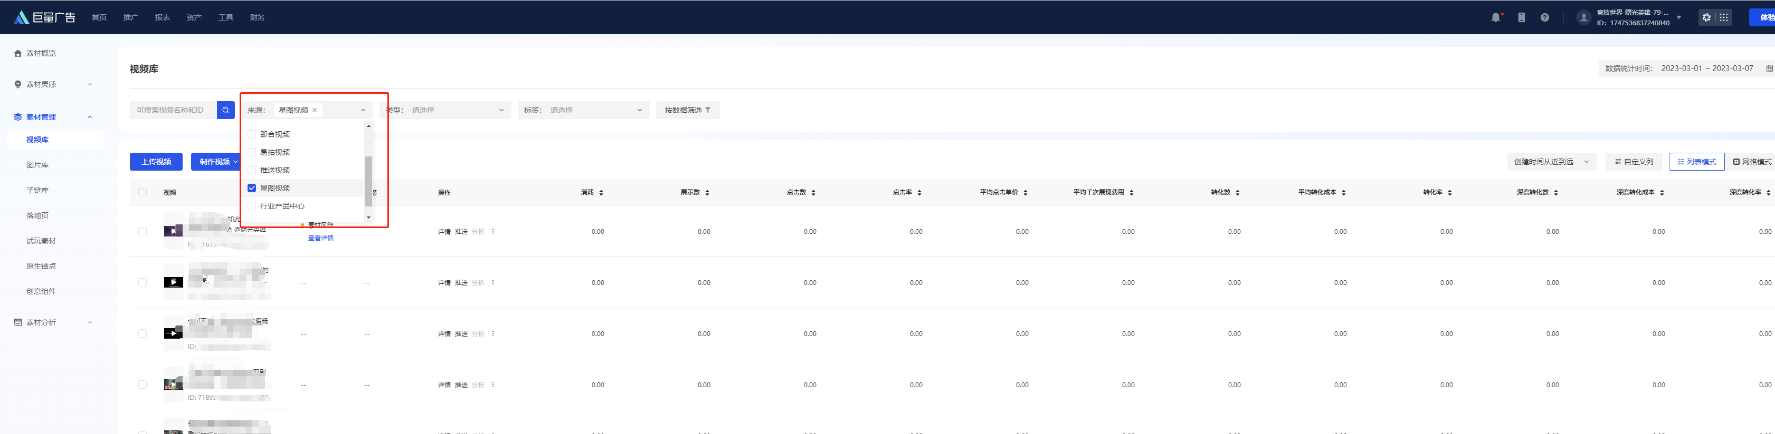Check the 即合视频 source option
Image resolution: width=1775 pixels, height=434 pixels.
(x=252, y=134)
